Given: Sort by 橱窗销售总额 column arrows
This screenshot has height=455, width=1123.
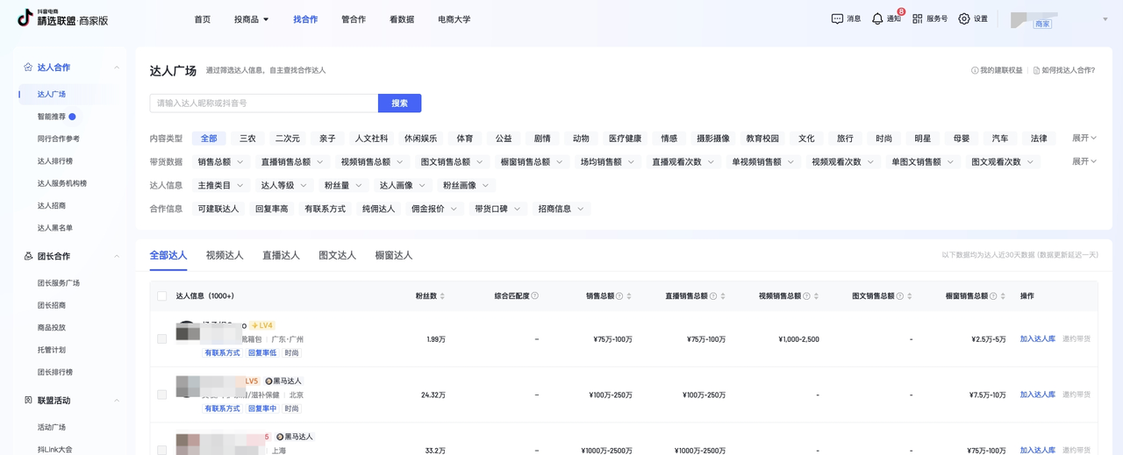Looking at the screenshot, I should [x=1003, y=296].
